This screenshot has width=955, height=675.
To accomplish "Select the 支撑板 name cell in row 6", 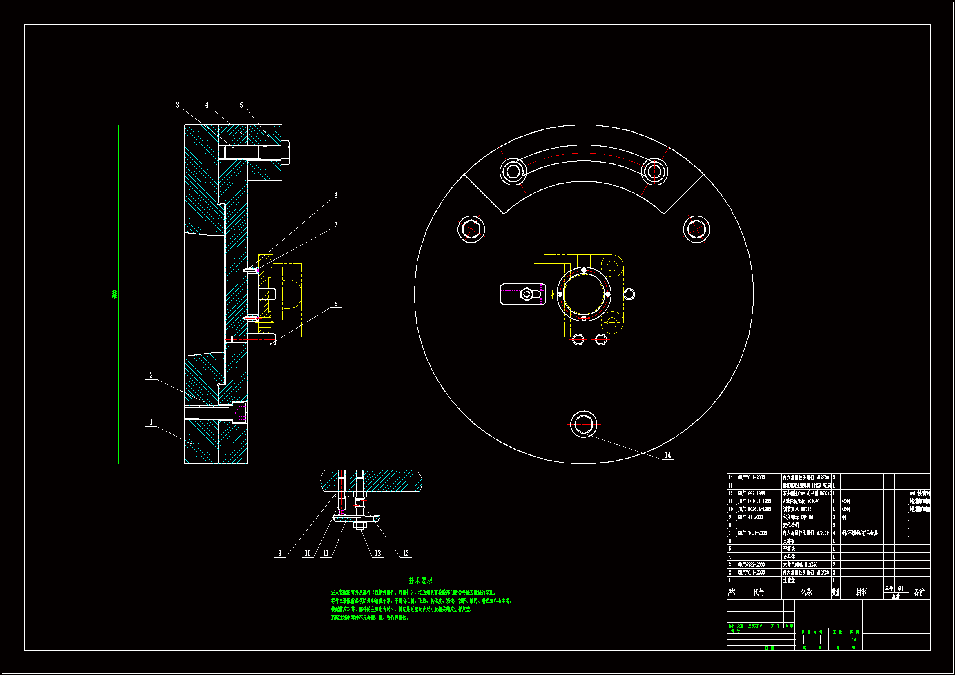I will tap(789, 541).
